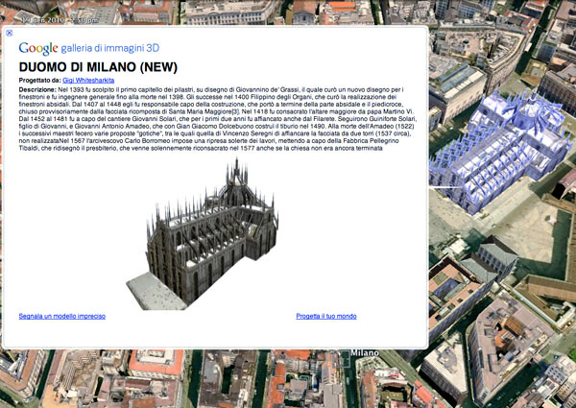This screenshot has width=576, height=408.
Task: Click the Google logo in the balloon
Action: click(x=38, y=48)
